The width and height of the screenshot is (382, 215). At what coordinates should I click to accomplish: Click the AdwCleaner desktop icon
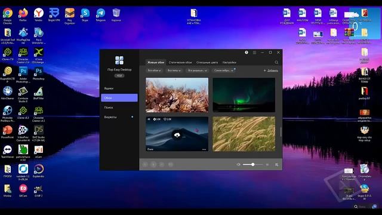click(x=8, y=93)
